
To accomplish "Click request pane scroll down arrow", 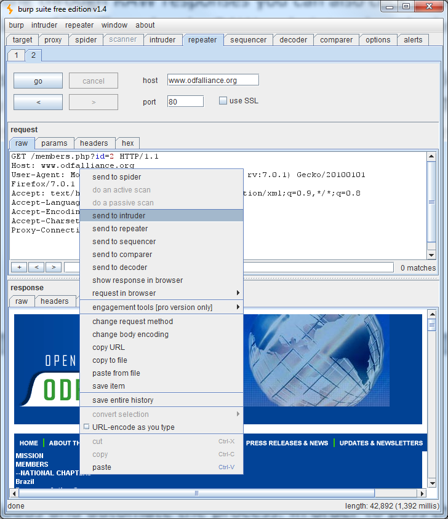I will [431, 255].
